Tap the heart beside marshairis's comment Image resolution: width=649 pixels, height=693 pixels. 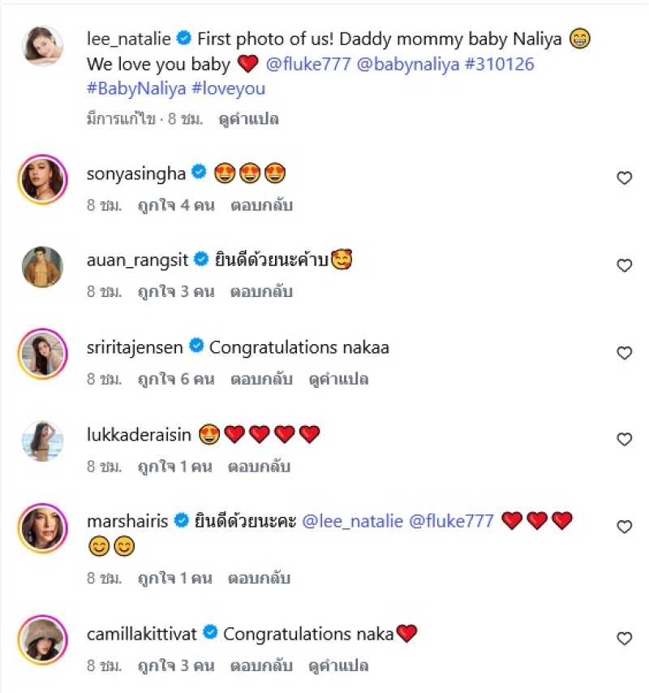point(624,527)
